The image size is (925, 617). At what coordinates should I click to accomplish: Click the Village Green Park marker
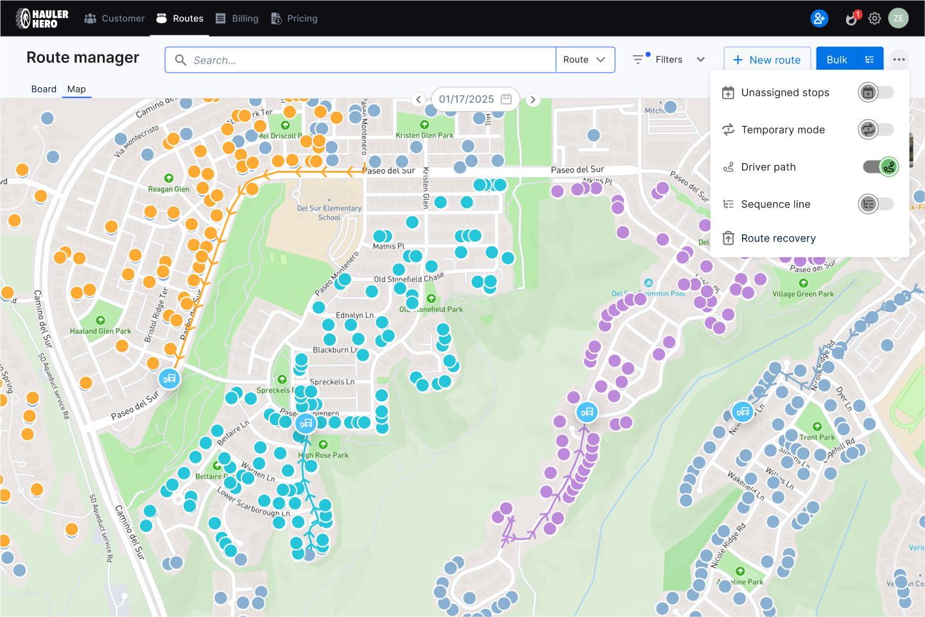(803, 283)
